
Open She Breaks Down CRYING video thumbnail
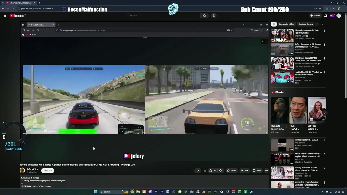tap(282, 63)
